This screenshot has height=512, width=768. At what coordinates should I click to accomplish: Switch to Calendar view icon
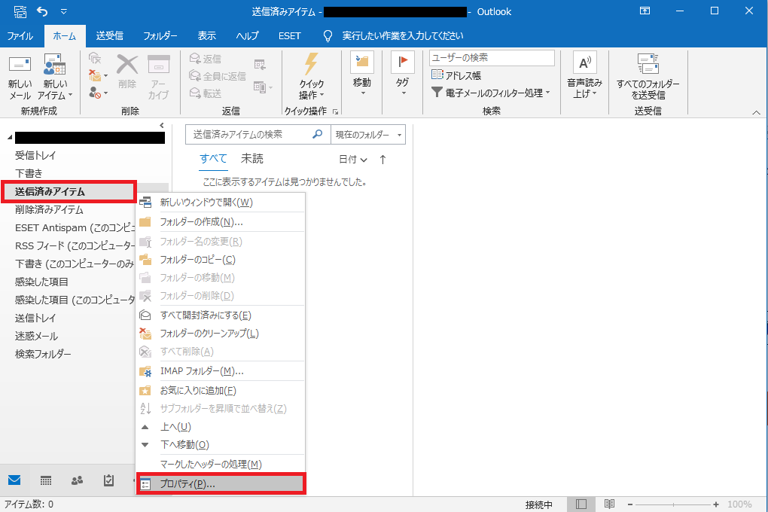pos(46,480)
